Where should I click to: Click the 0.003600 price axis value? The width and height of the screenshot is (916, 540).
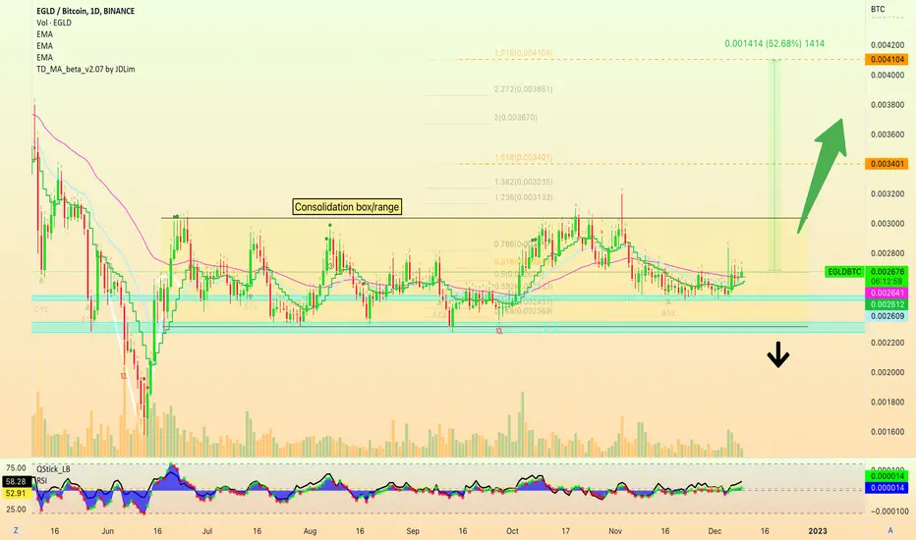click(x=887, y=135)
